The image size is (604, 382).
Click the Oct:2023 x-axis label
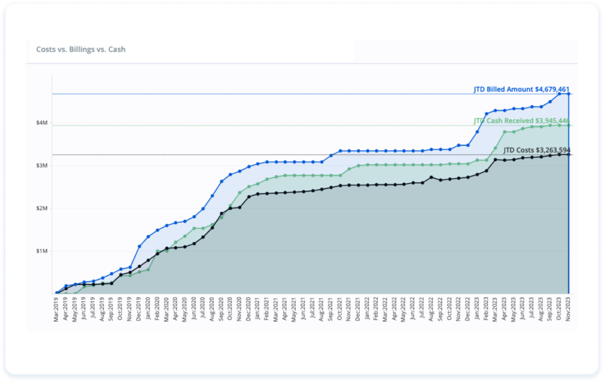(x=559, y=309)
